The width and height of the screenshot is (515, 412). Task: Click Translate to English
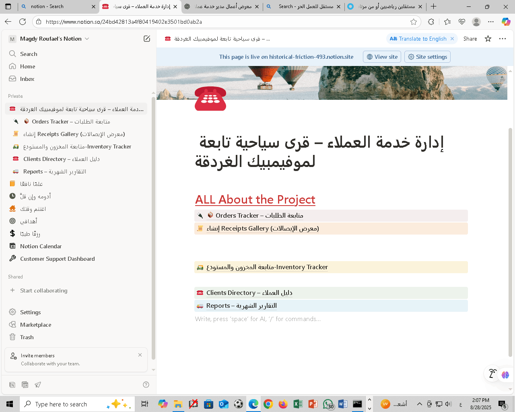pyautogui.click(x=420, y=39)
